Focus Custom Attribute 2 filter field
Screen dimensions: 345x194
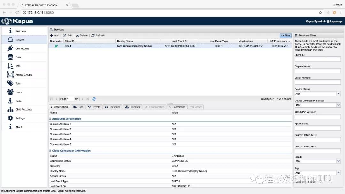318,151
